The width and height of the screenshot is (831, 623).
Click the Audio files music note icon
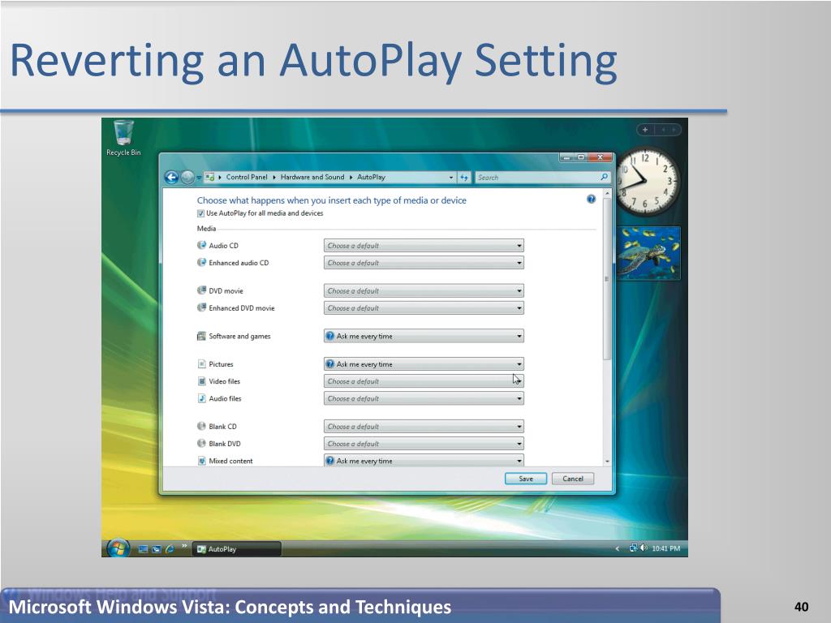pyautogui.click(x=201, y=398)
